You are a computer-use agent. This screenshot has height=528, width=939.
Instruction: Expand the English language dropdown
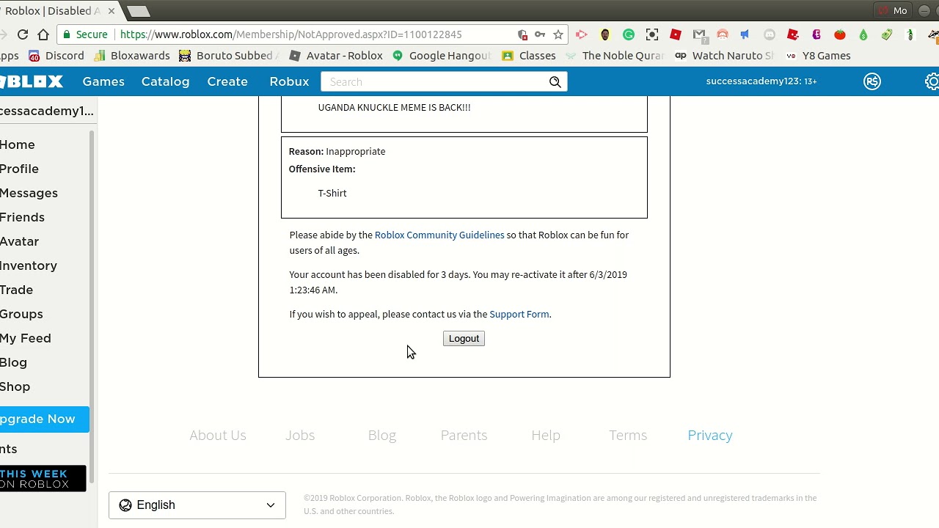click(x=197, y=505)
